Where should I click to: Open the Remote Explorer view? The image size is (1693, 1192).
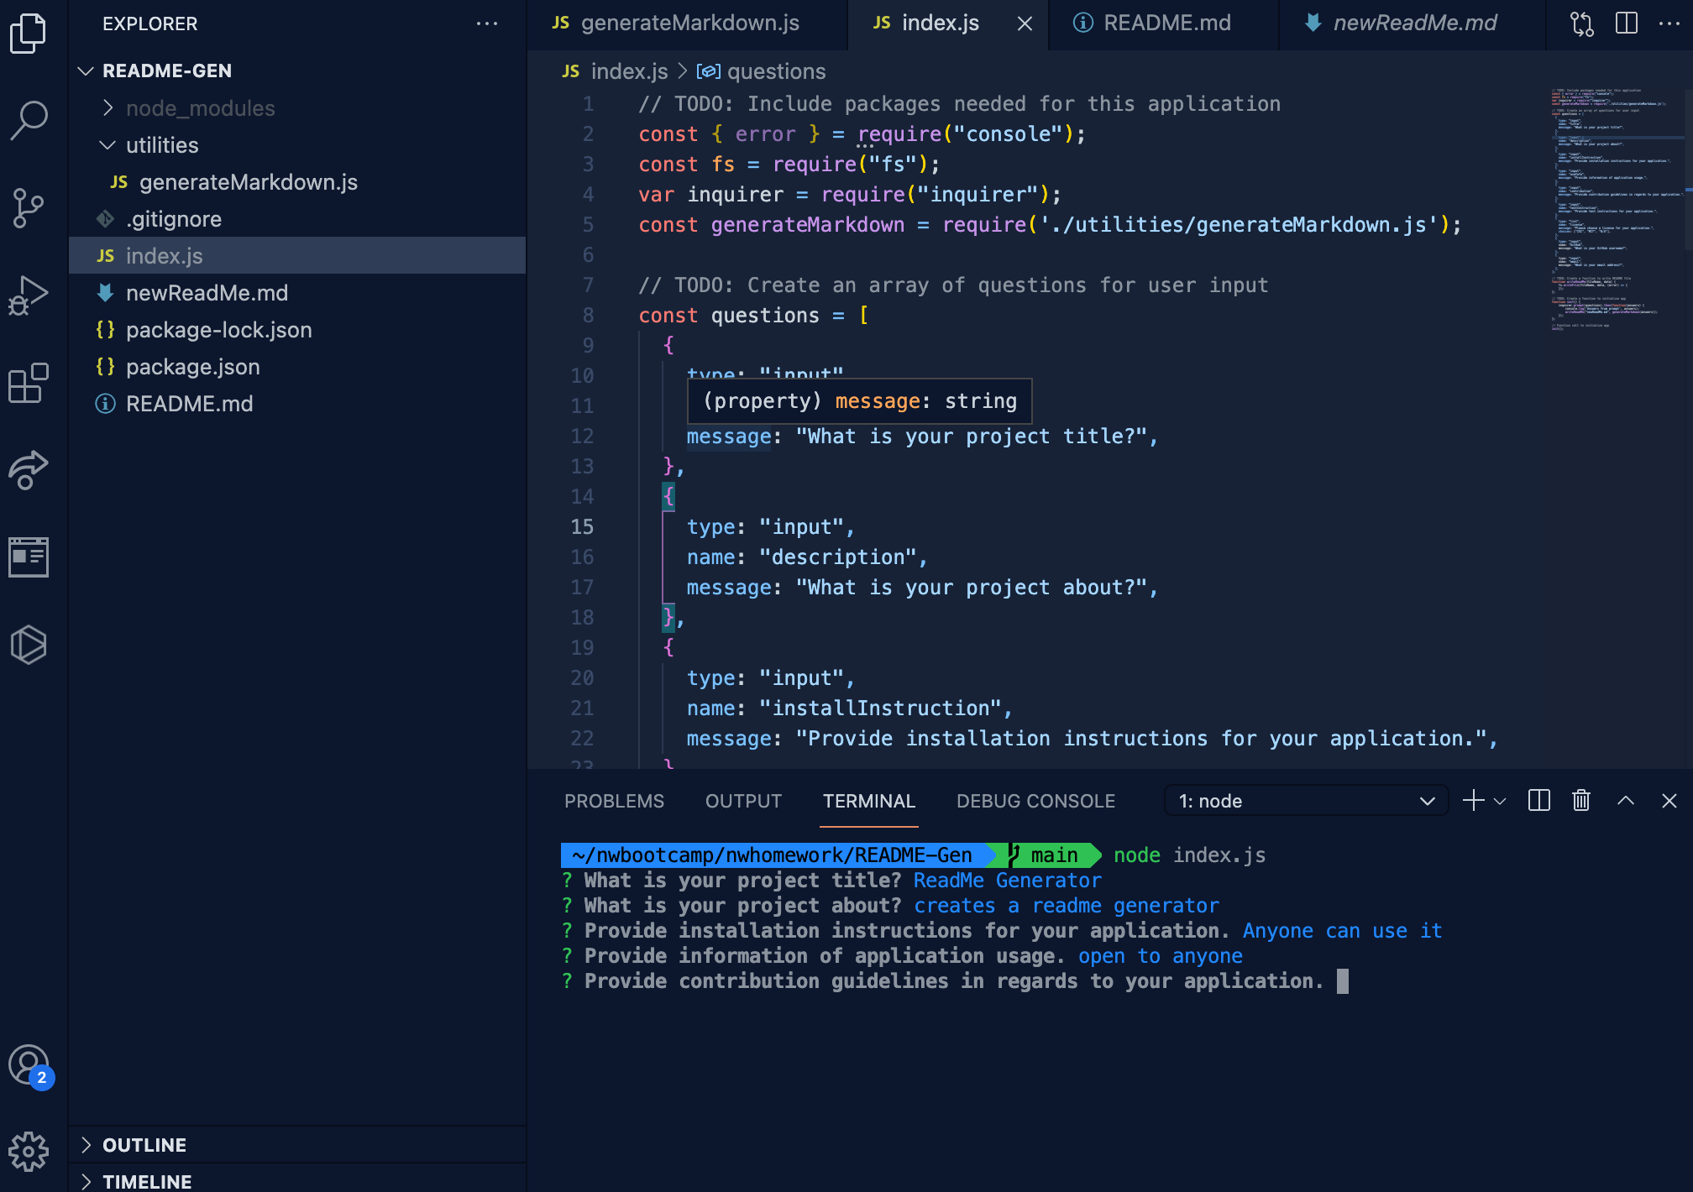[29, 470]
